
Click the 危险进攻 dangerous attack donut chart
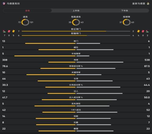pos(76,22)
